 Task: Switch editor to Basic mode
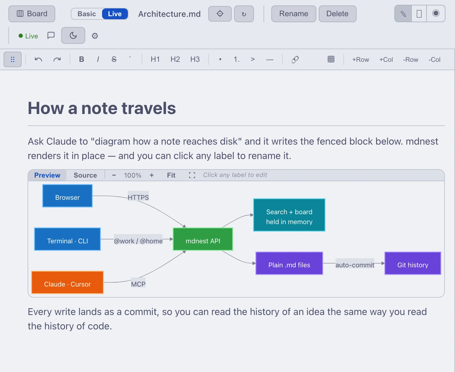(x=87, y=14)
